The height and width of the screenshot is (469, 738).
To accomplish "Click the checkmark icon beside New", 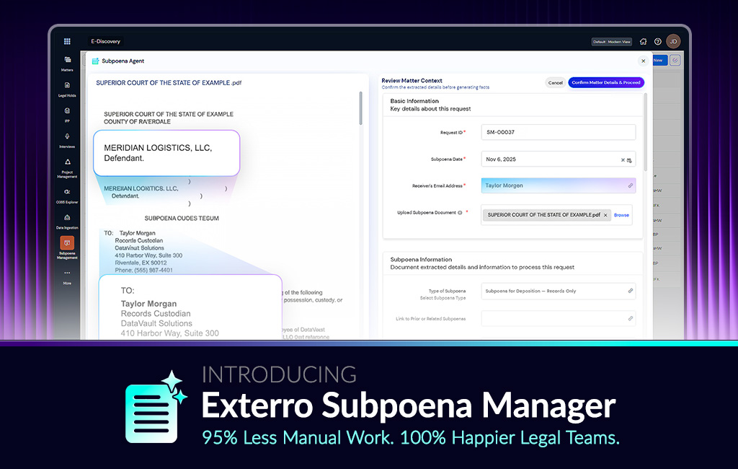I will (x=675, y=61).
